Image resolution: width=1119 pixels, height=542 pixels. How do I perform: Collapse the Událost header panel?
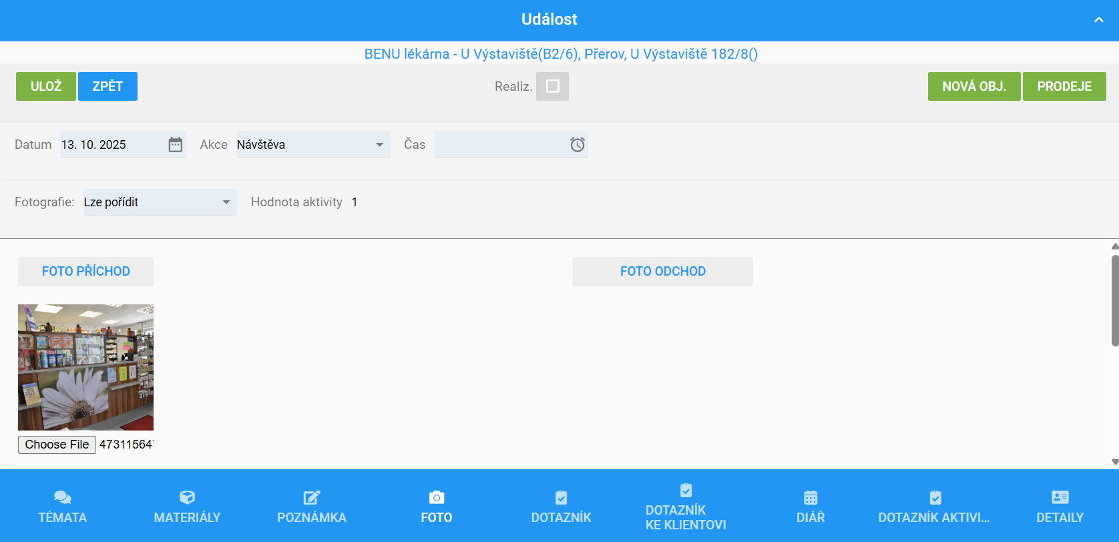[1098, 20]
